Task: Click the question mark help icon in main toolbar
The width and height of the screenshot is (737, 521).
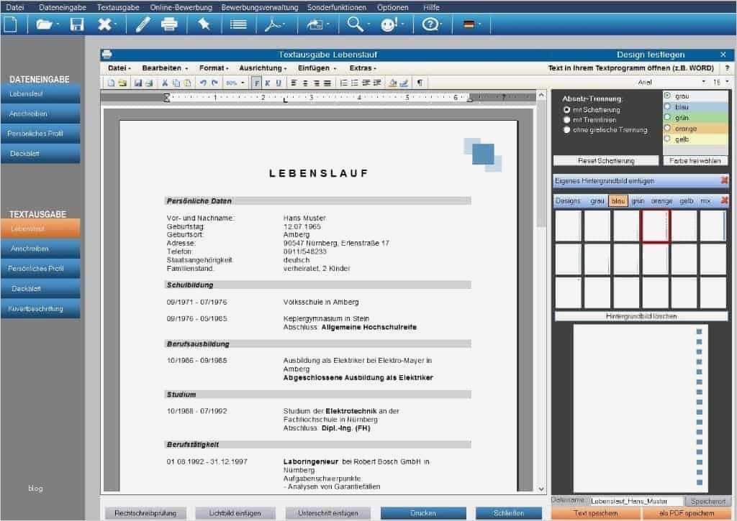Action: [430, 24]
